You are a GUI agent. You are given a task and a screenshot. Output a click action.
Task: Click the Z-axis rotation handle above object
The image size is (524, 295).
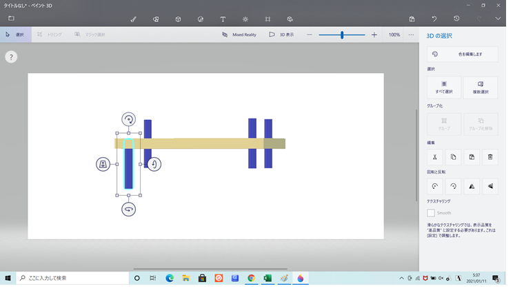pyautogui.click(x=129, y=119)
